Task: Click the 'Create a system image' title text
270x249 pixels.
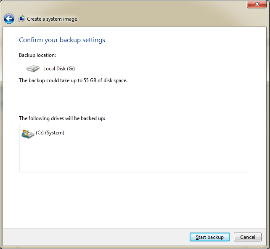Action: [52, 19]
